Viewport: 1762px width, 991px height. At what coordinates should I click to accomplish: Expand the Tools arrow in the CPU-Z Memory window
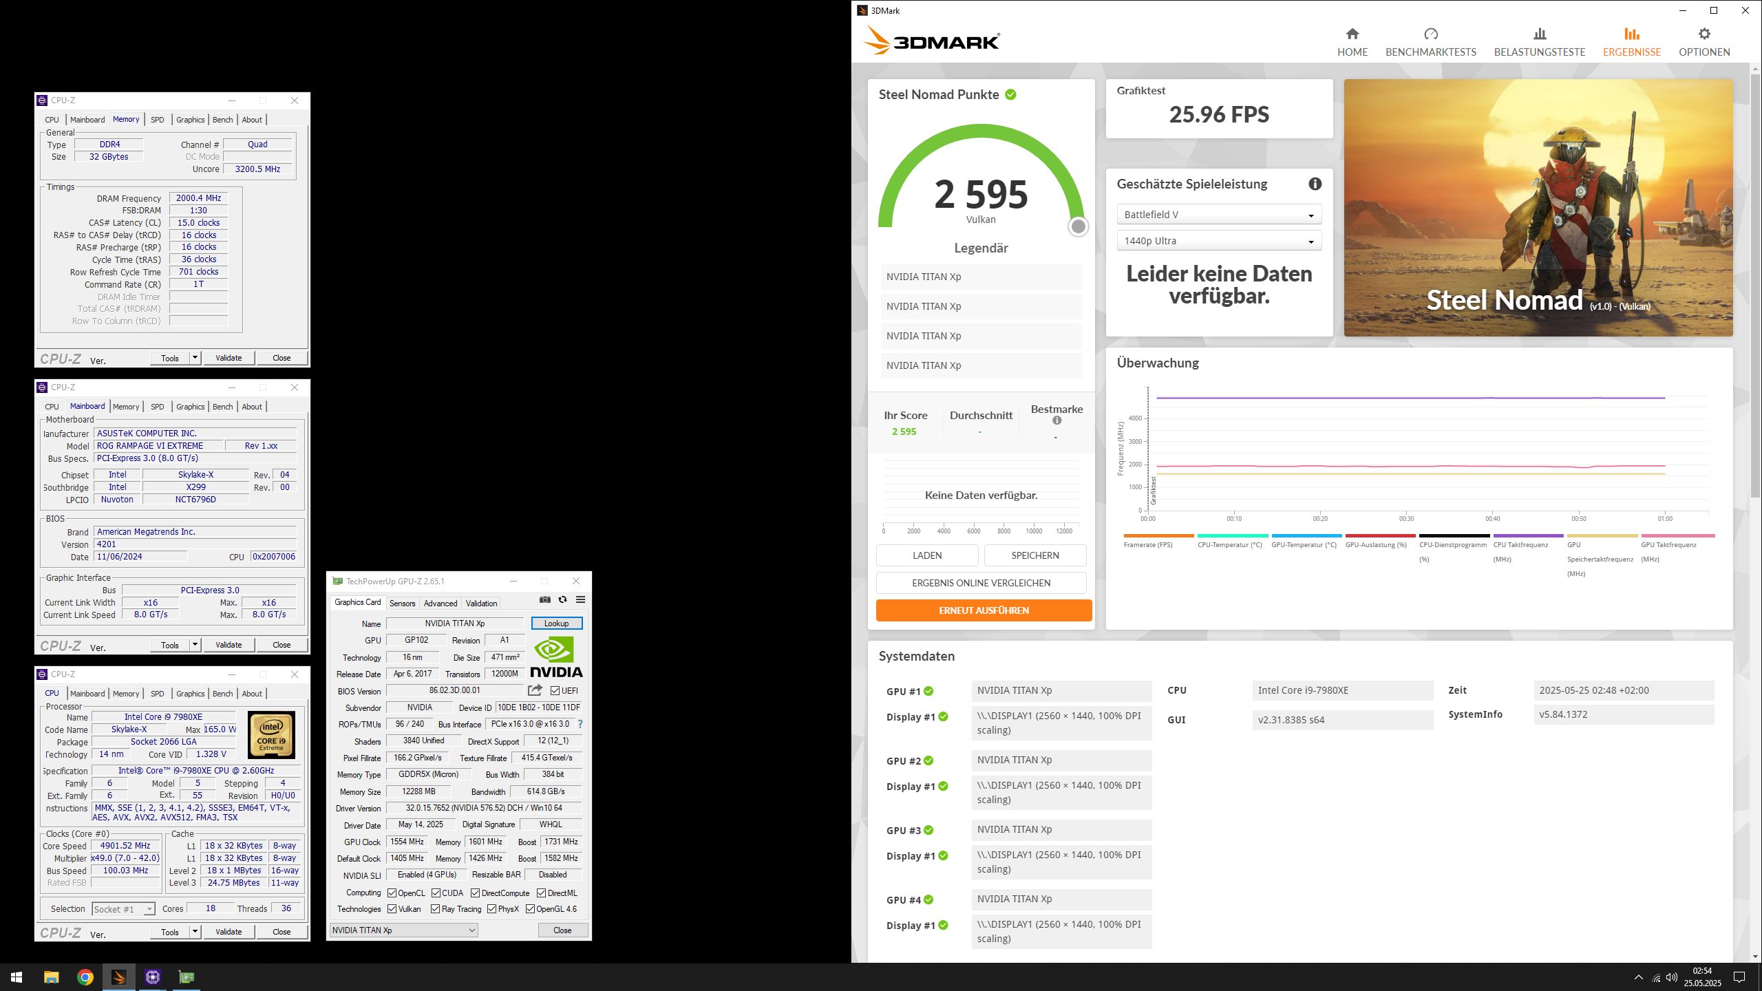coord(195,358)
